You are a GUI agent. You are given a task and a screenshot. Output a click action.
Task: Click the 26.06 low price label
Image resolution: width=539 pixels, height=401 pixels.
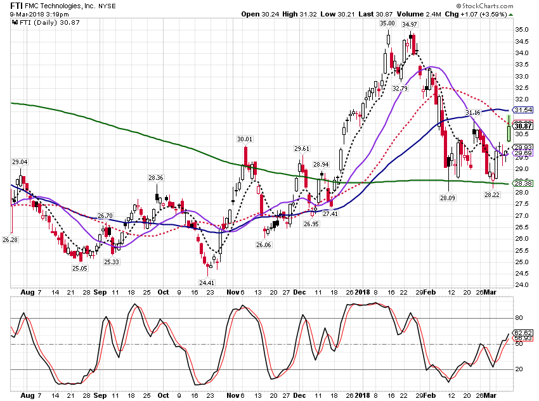pyautogui.click(x=264, y=245)
